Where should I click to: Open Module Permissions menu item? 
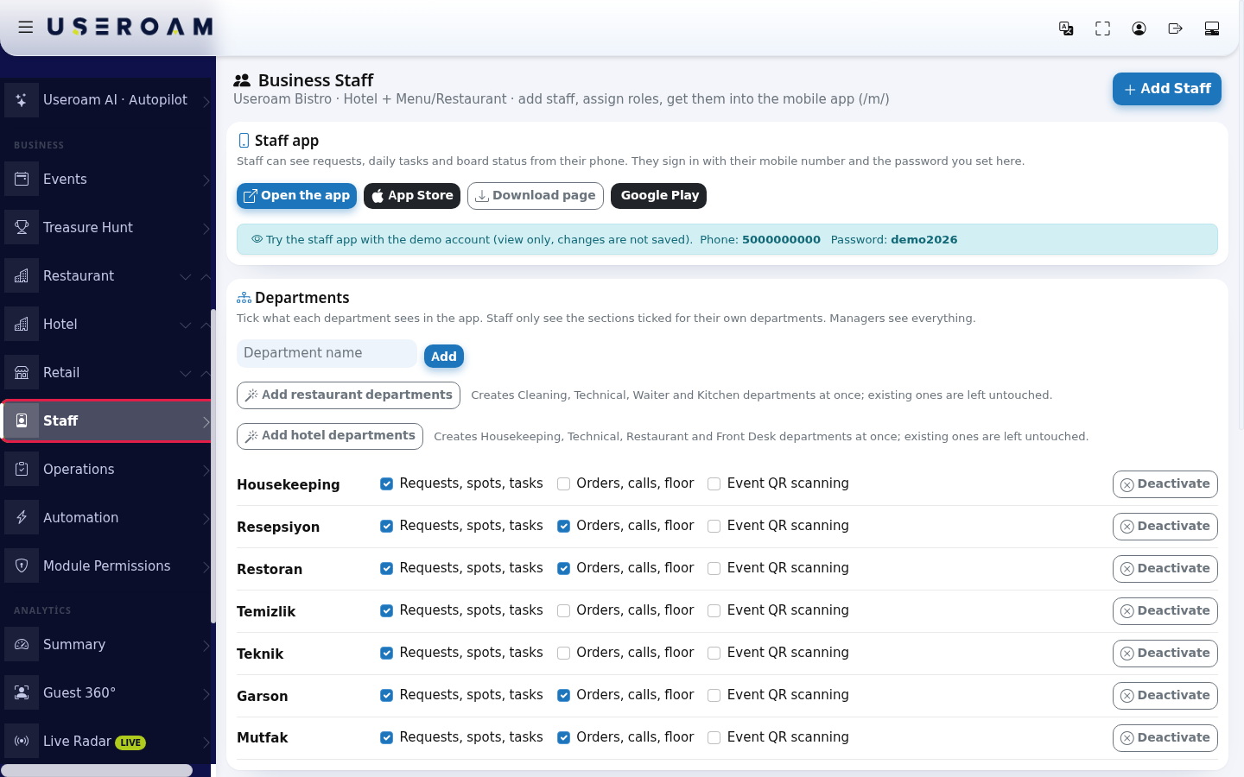(x=107, y=566)
